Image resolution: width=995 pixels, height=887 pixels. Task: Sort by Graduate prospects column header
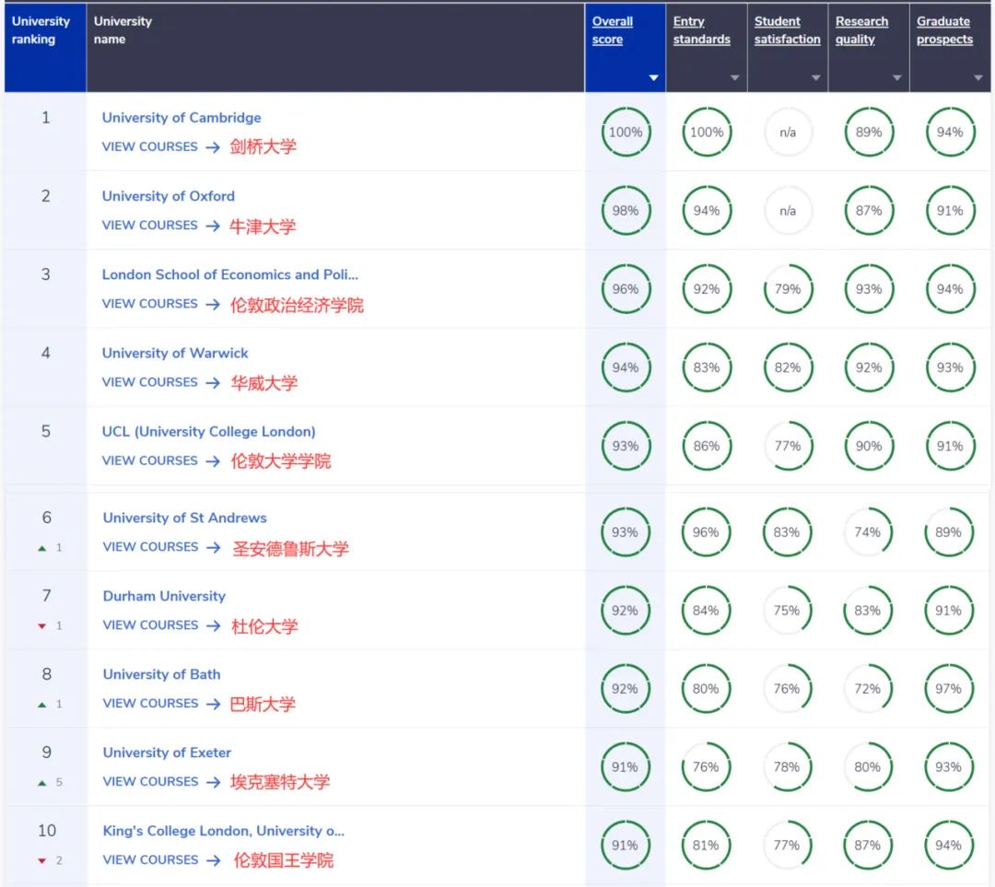(944, 29)
